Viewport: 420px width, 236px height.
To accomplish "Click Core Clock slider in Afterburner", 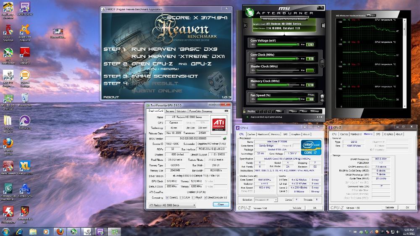I will 278,59.
